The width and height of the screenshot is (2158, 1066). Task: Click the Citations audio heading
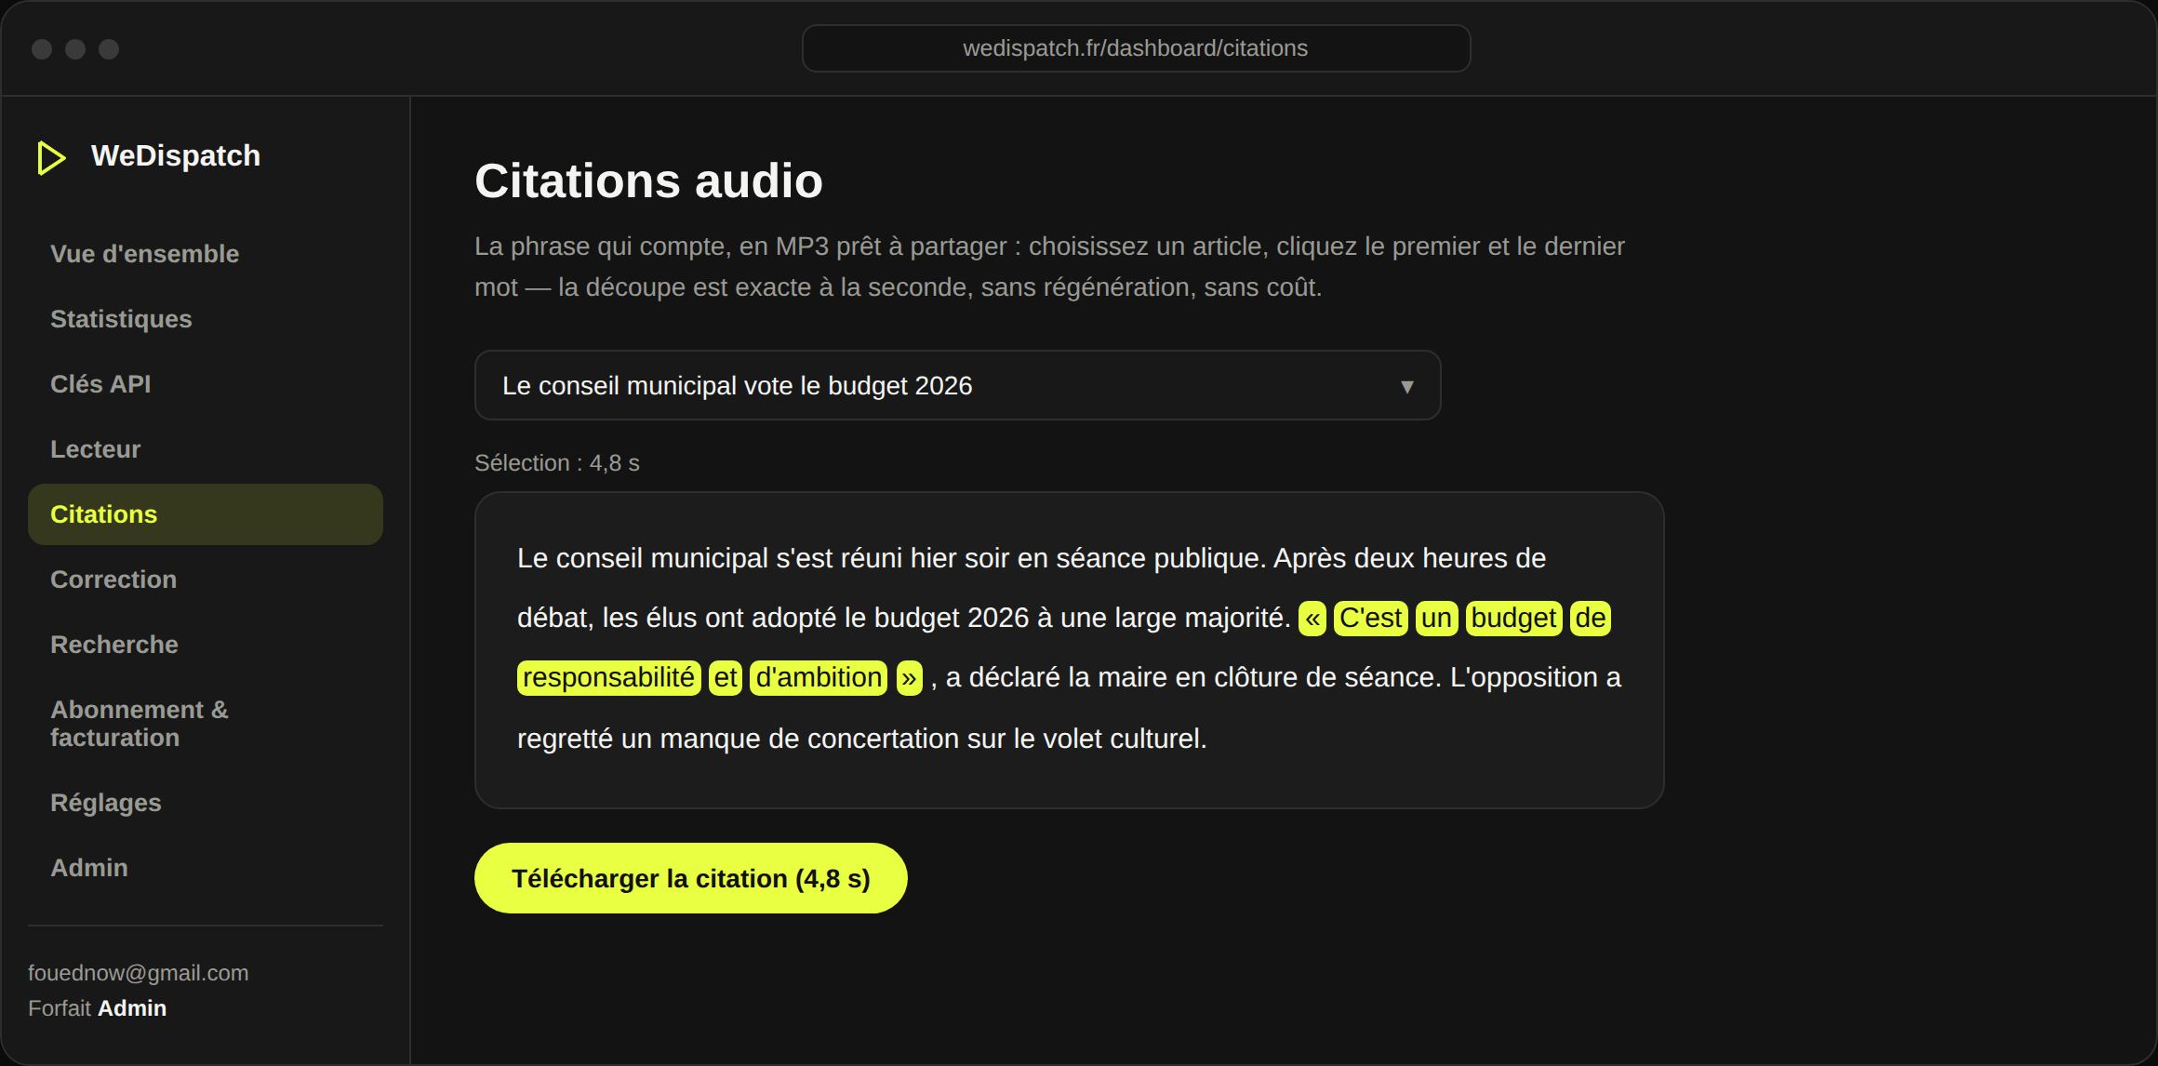(649, 180)
